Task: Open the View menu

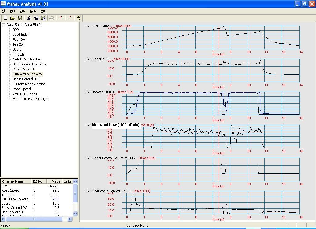Action: point(23,11)
